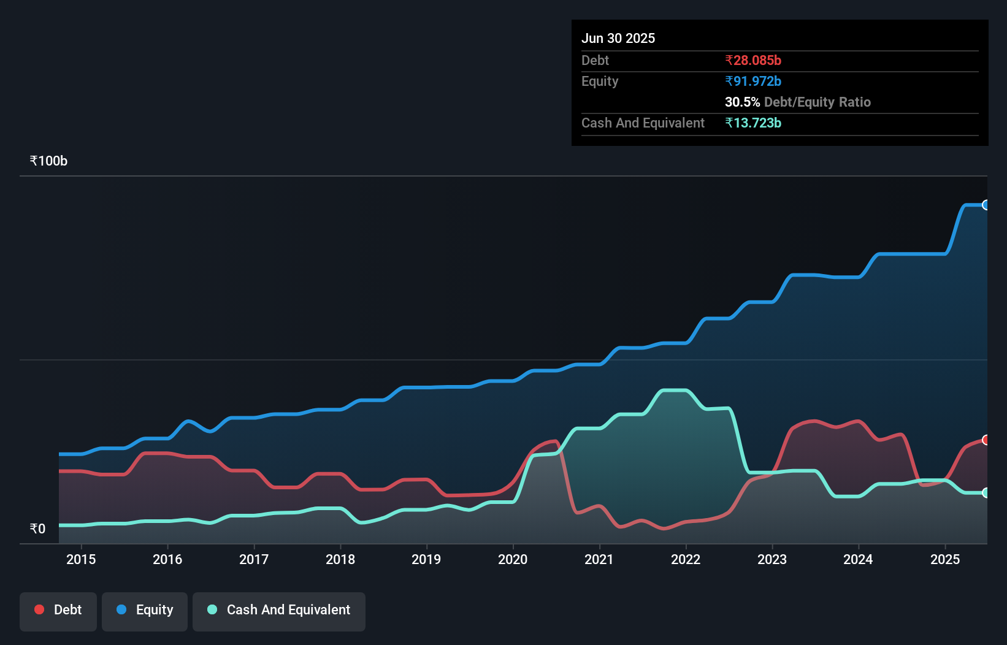Click the ₹13.723b cash value
This screenshot has height=645, width=1007.
753,123
